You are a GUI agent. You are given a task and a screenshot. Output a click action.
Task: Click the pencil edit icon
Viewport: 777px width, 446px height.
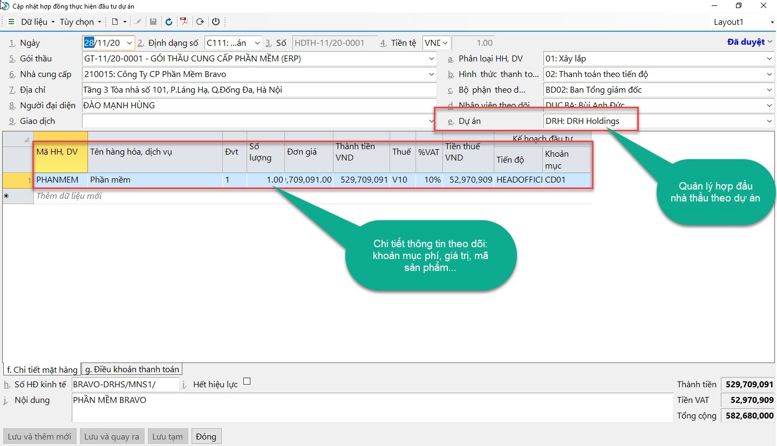coord(138,22)
